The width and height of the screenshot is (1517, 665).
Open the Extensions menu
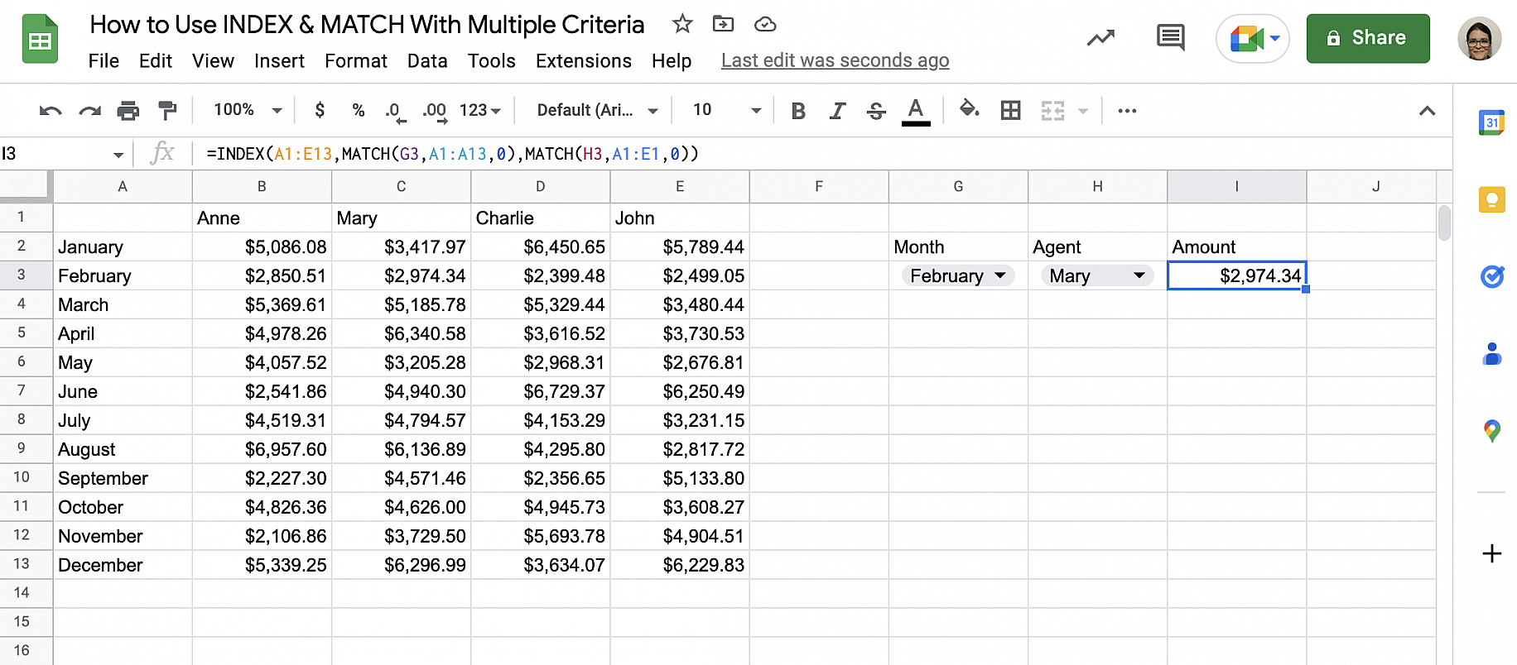(584, 61)
